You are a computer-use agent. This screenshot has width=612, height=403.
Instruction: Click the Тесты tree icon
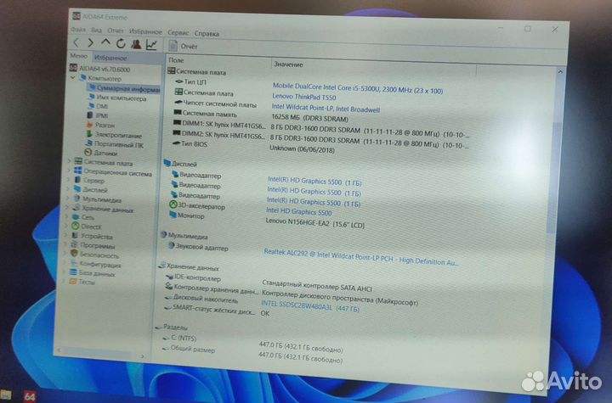pyautogui.click(x=72, y=282)
